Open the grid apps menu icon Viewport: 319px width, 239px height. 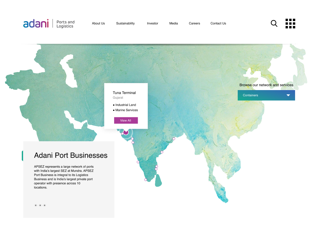[290, 24]
